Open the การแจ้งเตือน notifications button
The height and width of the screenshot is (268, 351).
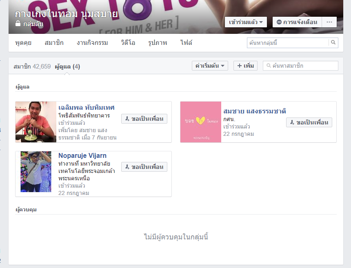click(297, 22)
